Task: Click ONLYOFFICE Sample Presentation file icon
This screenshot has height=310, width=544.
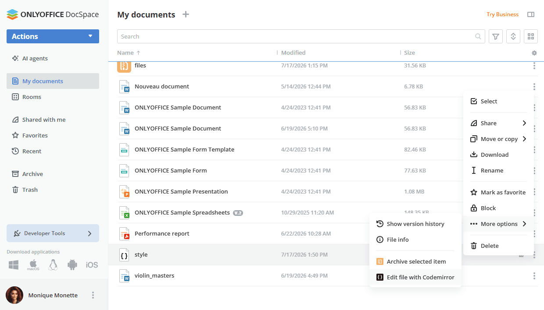Action: click(125, 191)
